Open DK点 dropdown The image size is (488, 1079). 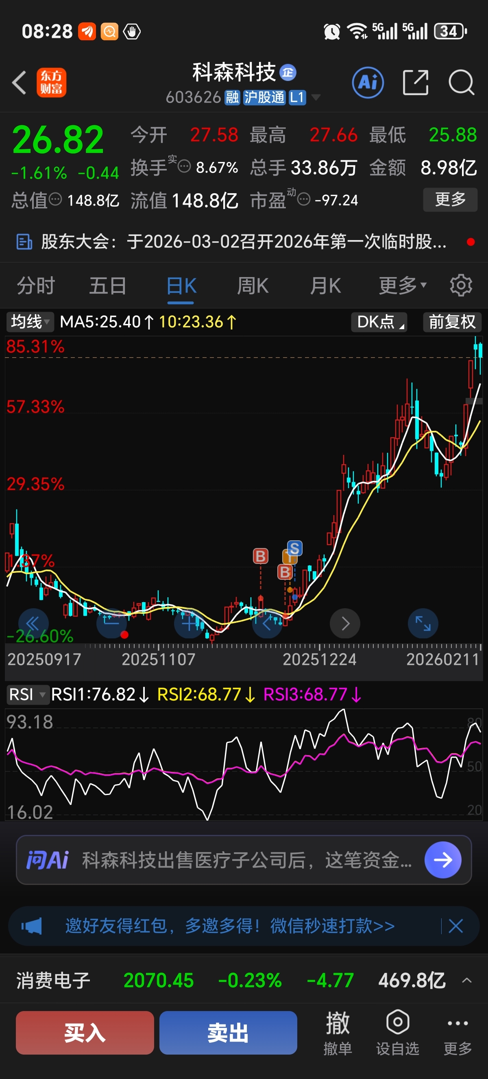379,322
